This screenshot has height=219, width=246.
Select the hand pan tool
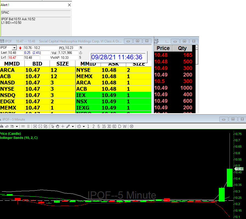(58, 126)
